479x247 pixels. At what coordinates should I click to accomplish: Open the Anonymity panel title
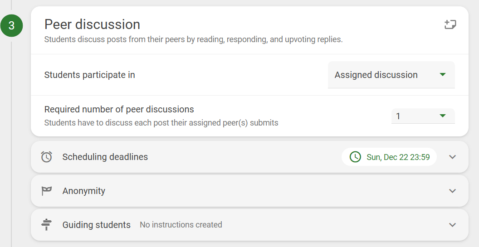click(84, 191)
